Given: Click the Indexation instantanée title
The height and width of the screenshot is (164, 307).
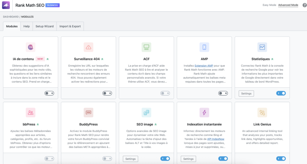Looking at the screenshot, I should (204, 124).
